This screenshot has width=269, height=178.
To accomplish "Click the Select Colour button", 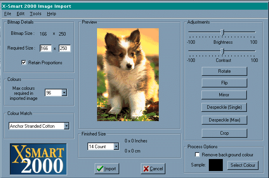I will (x=243, y=165).
